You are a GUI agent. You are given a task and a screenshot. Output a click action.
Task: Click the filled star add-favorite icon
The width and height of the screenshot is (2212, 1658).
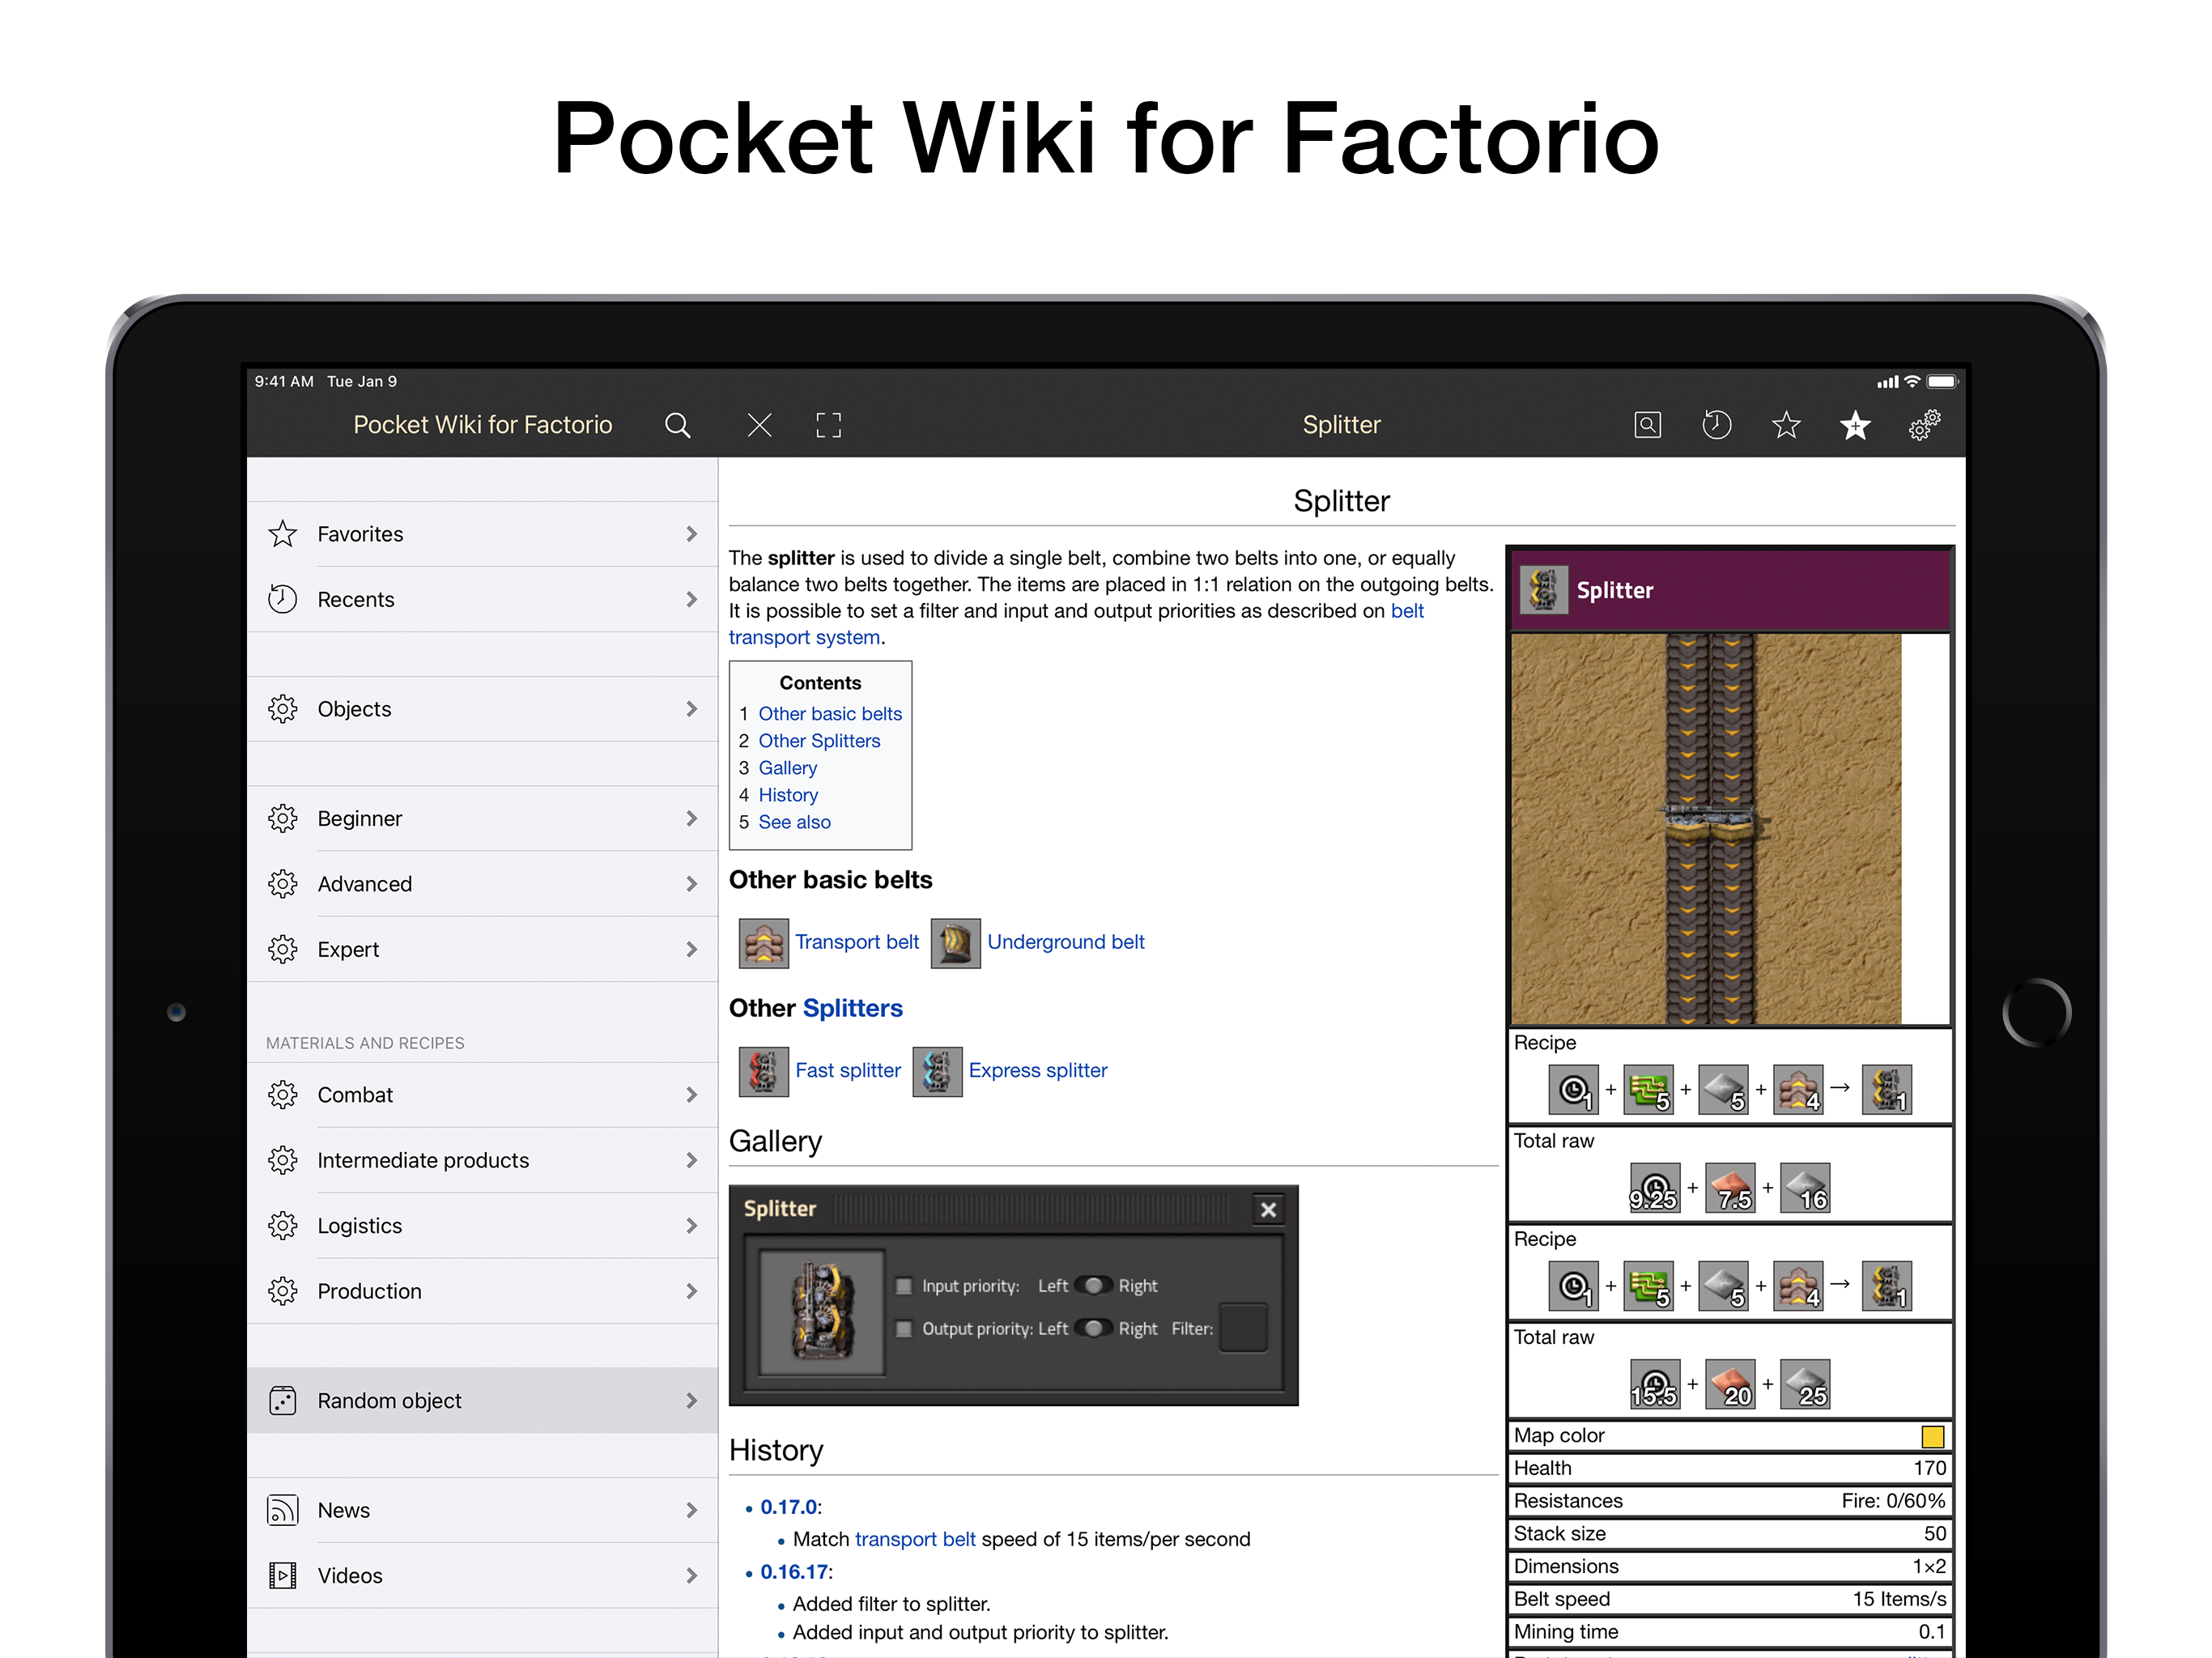coord(1855,425)
